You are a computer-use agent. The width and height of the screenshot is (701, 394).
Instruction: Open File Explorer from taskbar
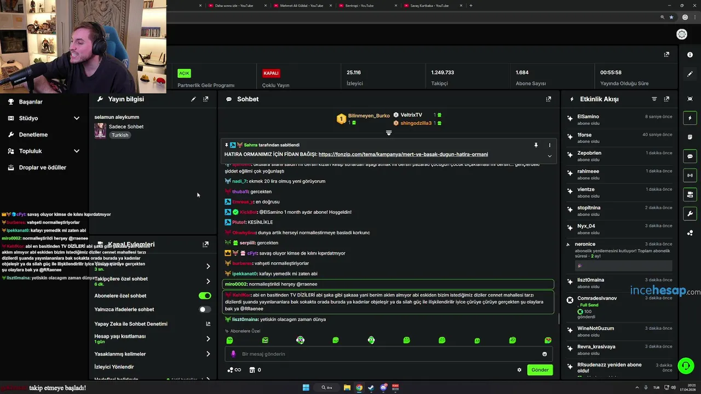347,387
